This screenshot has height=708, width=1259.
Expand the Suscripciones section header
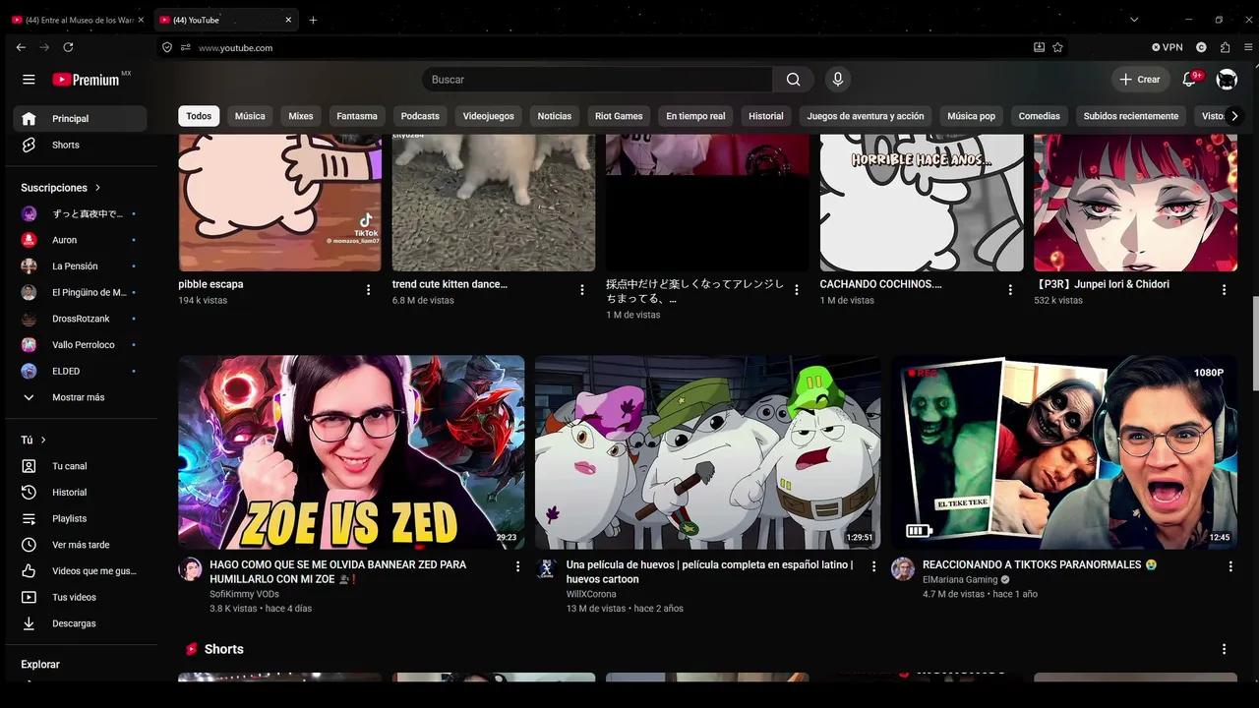tap(61, 188)
